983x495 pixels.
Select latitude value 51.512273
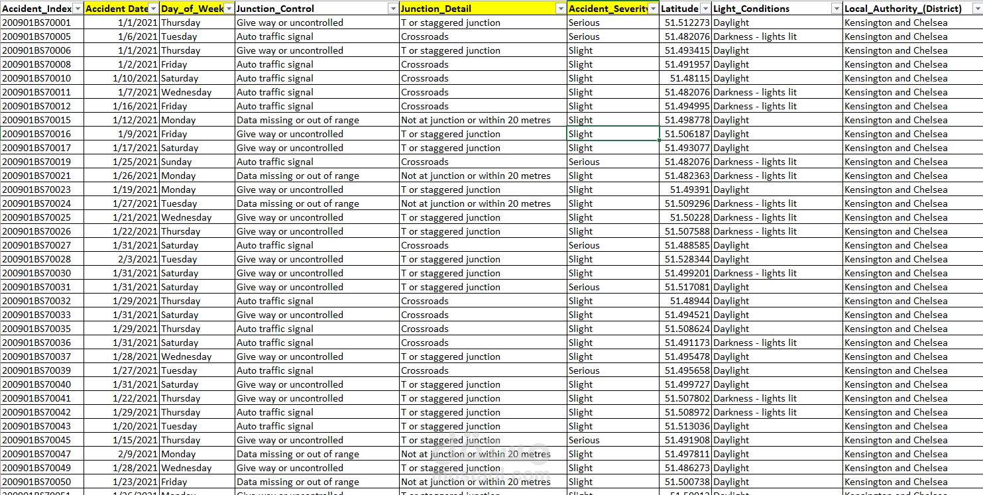pos(685,23)
